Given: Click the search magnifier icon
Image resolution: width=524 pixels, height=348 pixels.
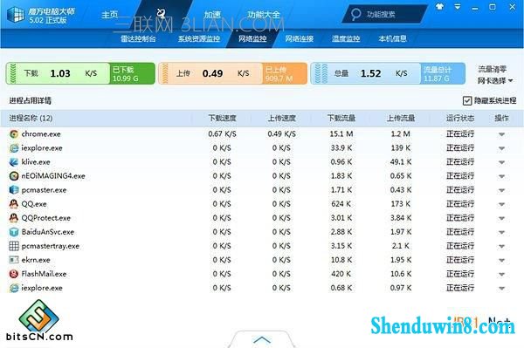Looking at the screenshot, I should (x=355, y=14).
